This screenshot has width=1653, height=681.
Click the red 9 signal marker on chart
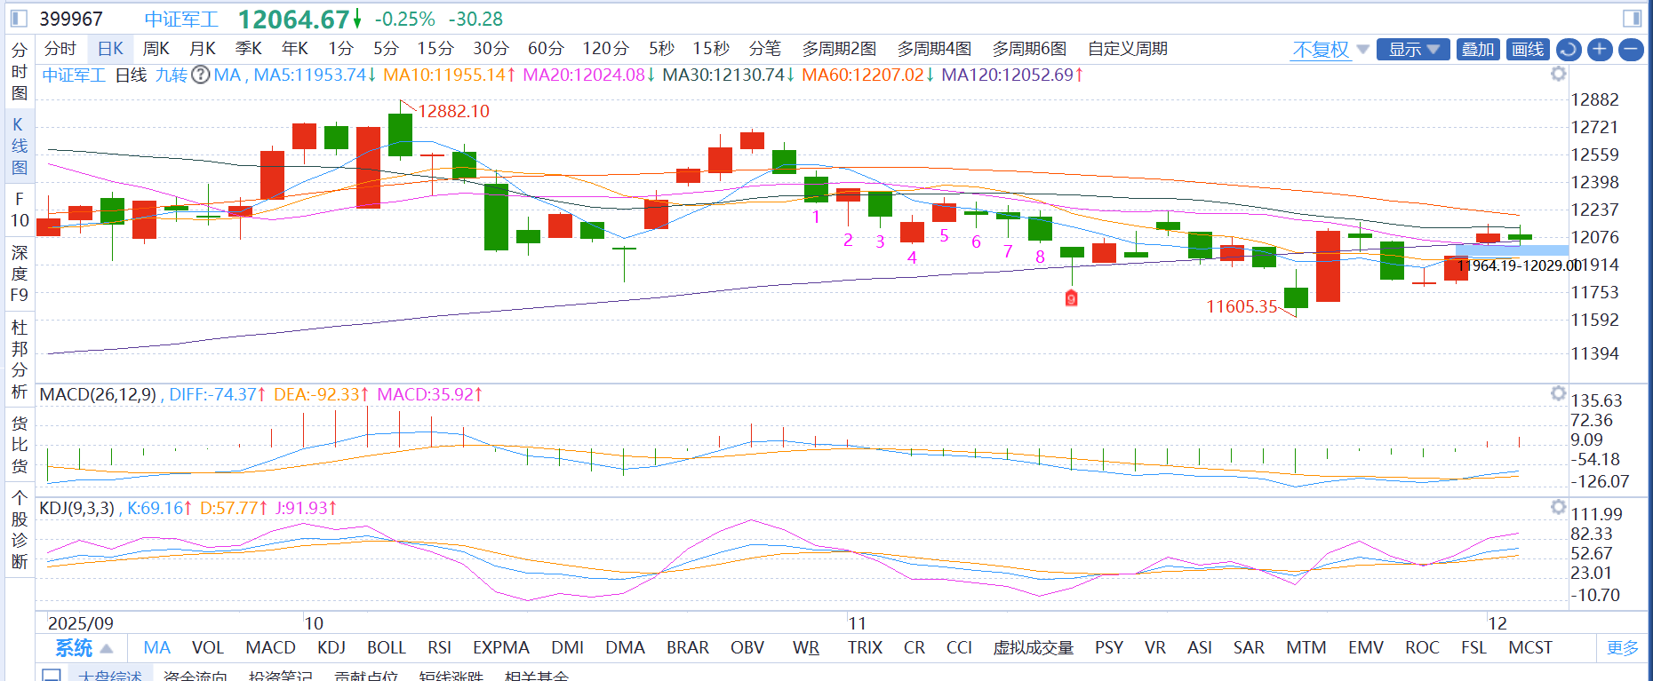click(x=1071, y=298)
